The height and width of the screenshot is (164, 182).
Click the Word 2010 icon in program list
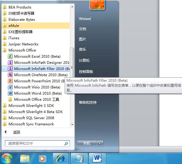[x=10, y=93]
